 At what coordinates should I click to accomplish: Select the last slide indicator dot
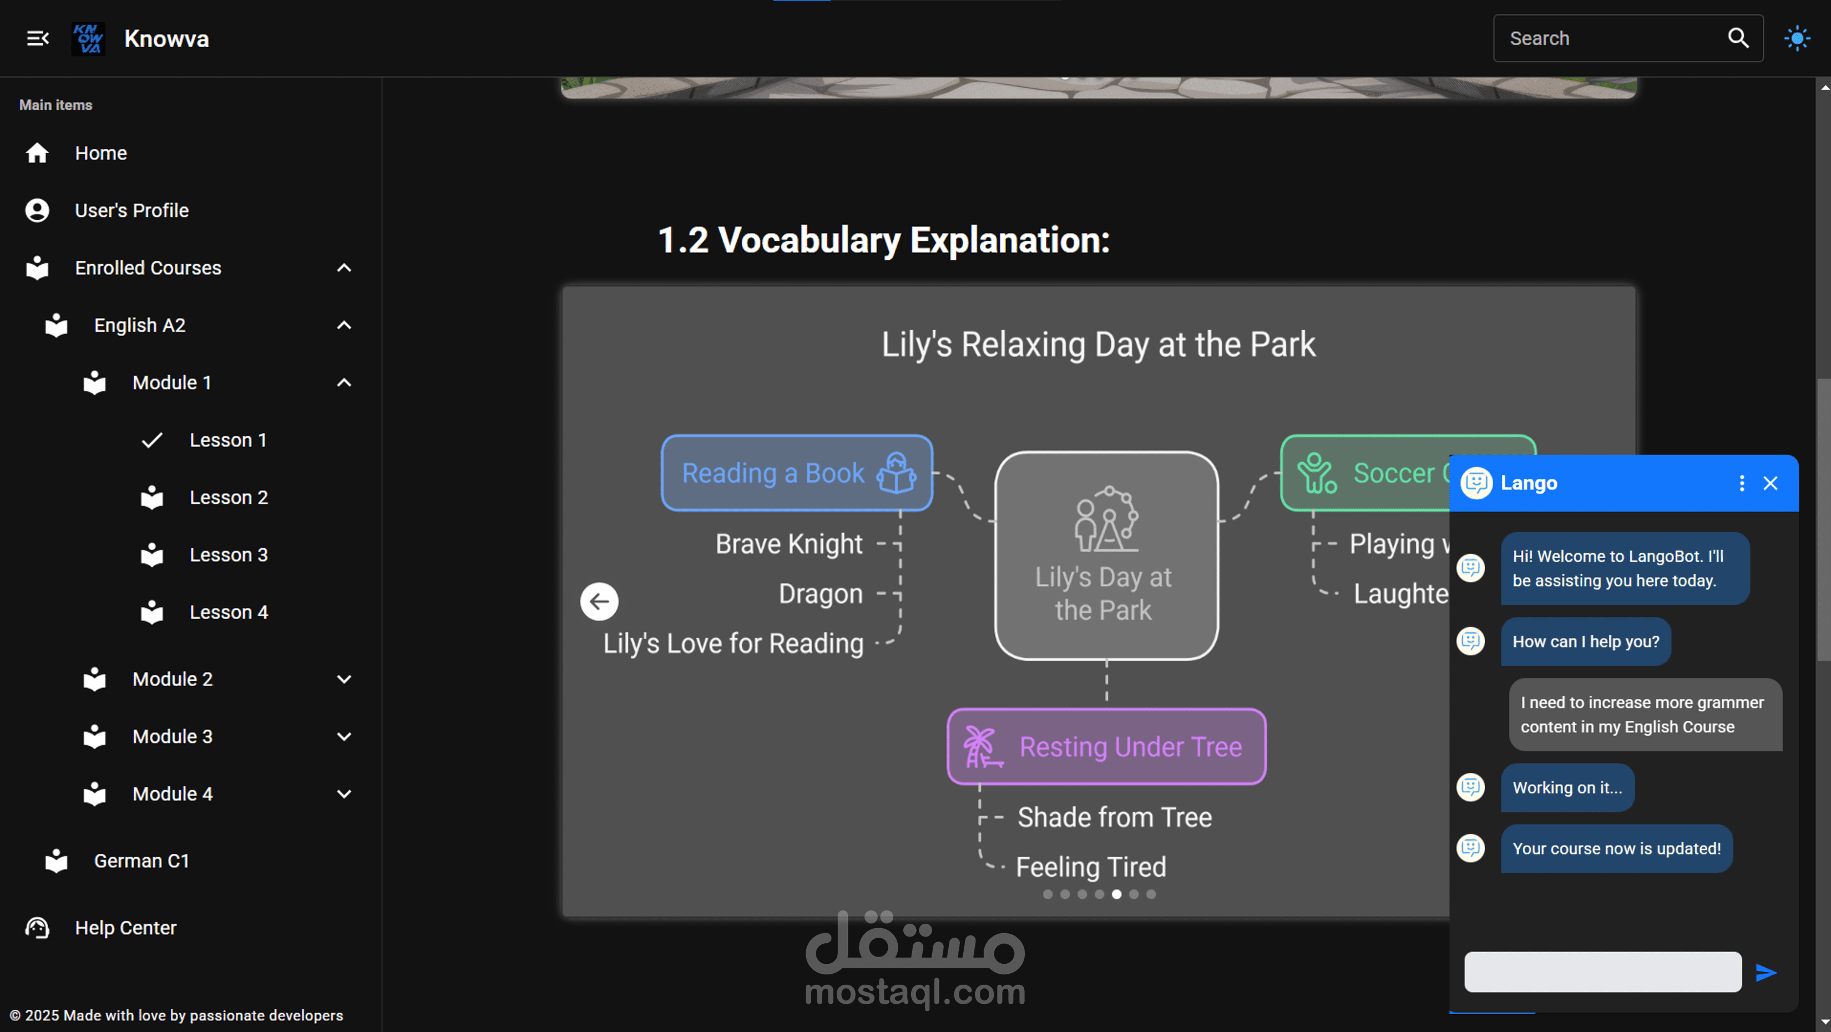pos(1151,894)
